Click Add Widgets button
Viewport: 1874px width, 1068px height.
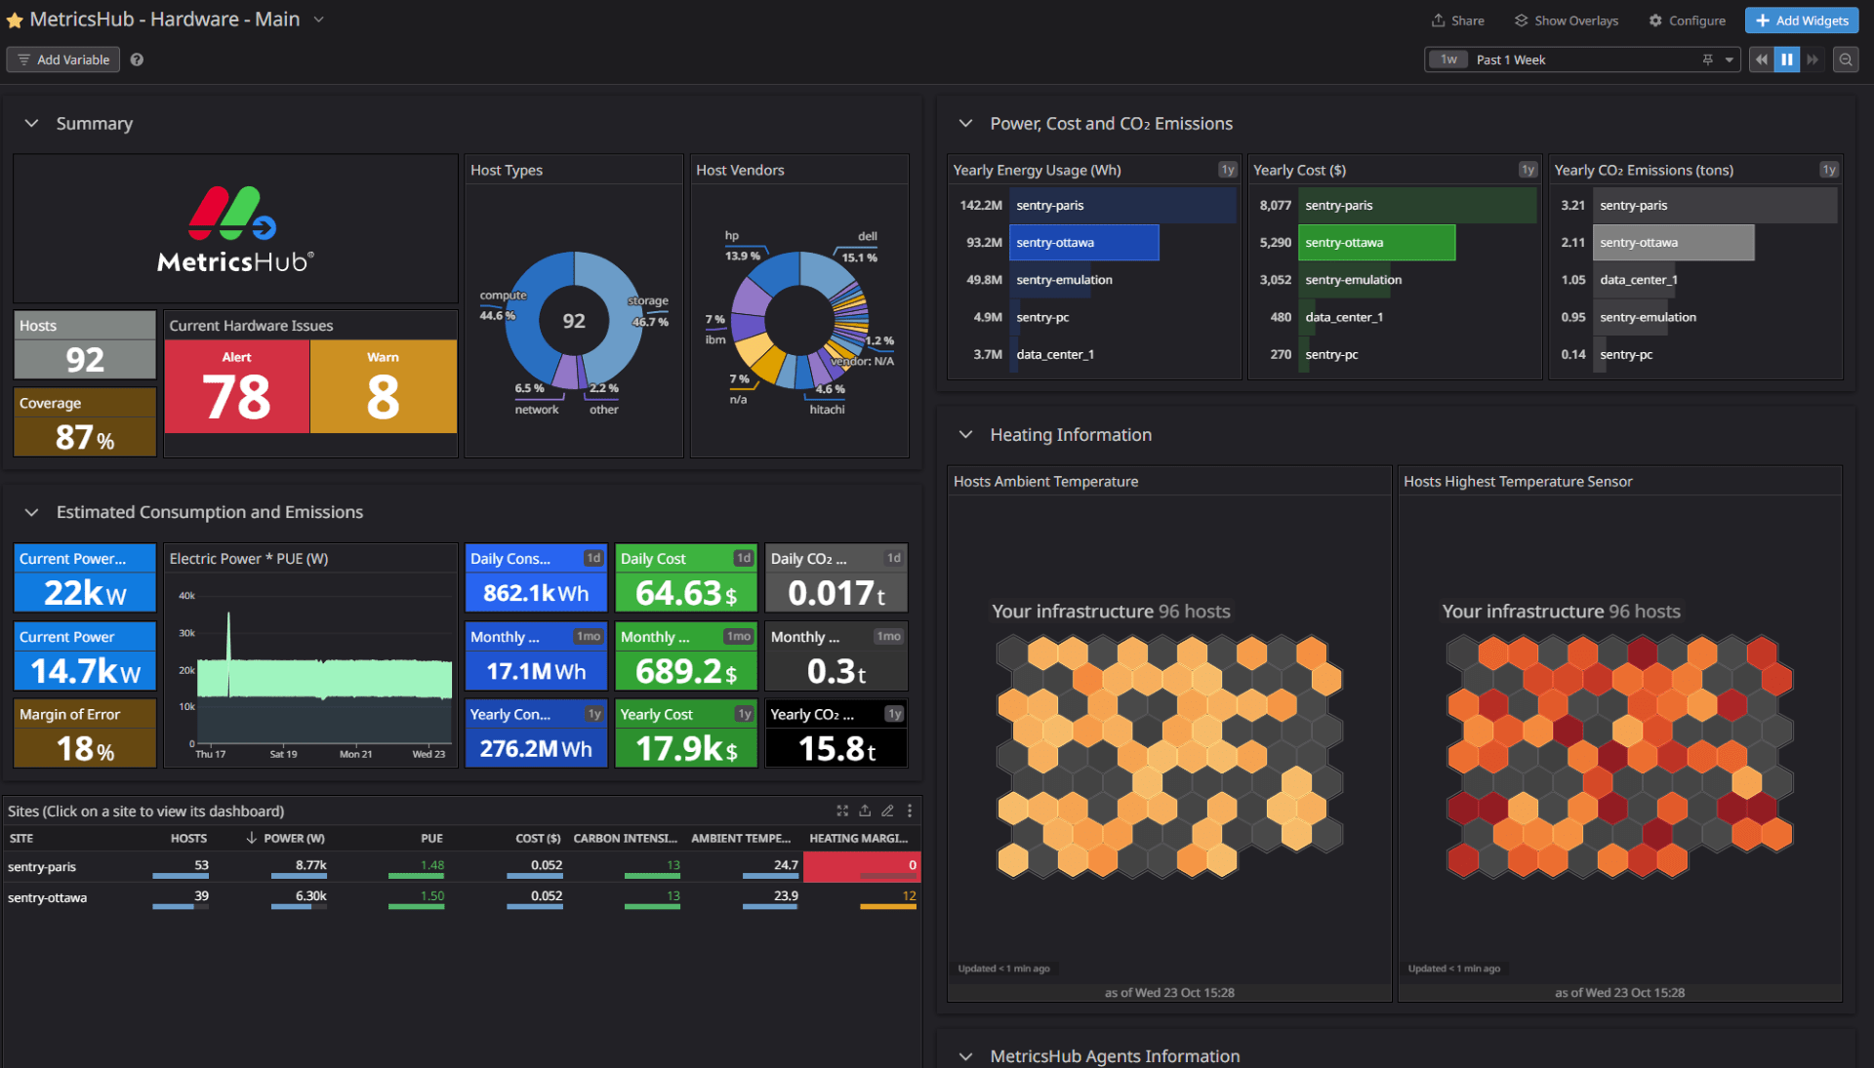[x=1801, y=20]
